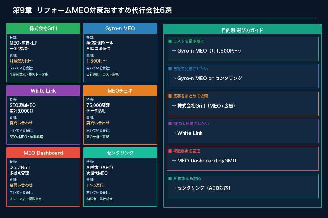Click 費用: label in MEO Dashboard card

[13, 180]
